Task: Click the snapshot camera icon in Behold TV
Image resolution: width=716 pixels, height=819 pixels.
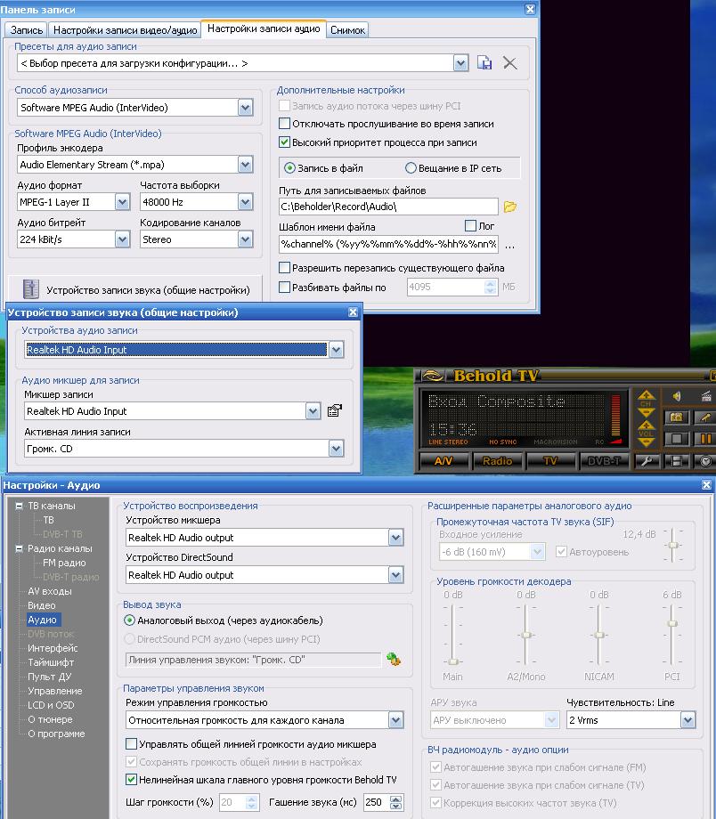Action: tap(678, 418)
